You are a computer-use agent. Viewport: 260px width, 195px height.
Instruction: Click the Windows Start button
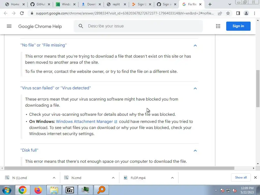(x=7, y=190)
